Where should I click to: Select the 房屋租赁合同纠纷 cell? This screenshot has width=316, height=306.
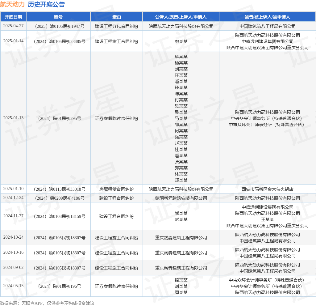(x=116, y=189)
